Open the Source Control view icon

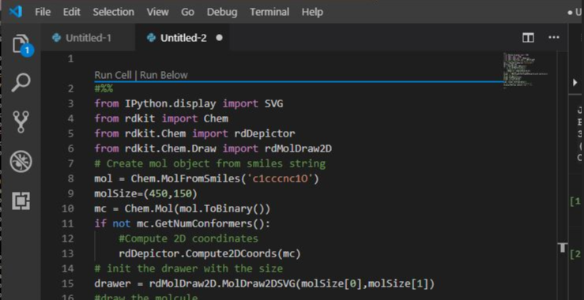pyautogui.click(x=21, y=122)
